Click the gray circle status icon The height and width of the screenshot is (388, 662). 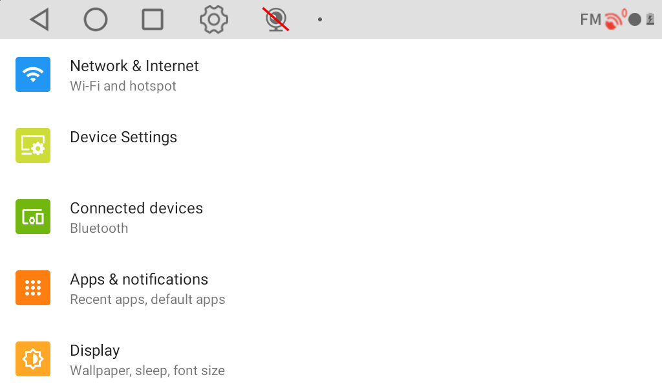(635, 19)
